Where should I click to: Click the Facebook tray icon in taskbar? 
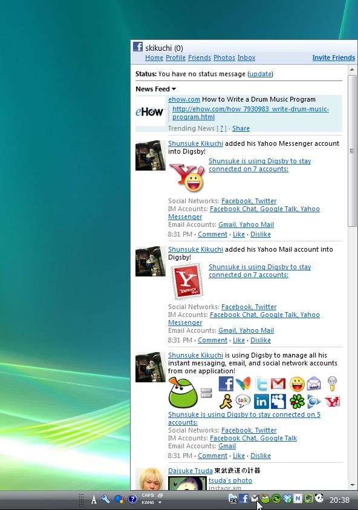point(244,499)
